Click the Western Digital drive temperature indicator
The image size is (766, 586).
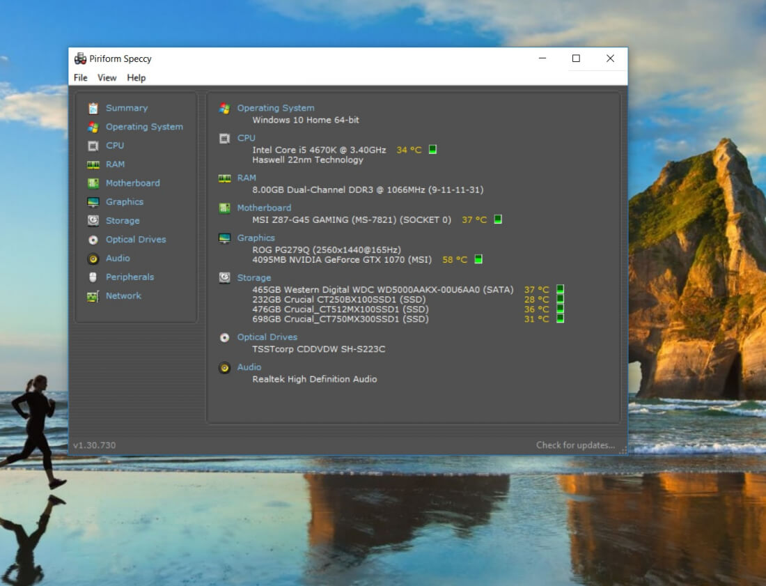(x=561, y=289)
